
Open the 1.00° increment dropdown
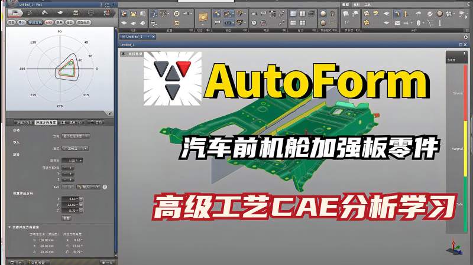tap(72, 161)
